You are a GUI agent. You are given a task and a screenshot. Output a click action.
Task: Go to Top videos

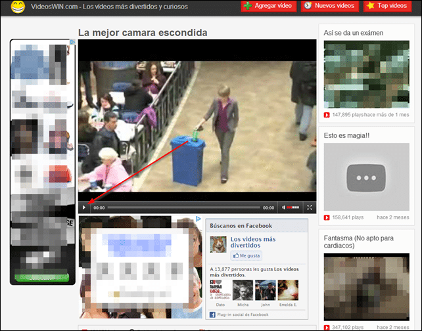point(388,6)
